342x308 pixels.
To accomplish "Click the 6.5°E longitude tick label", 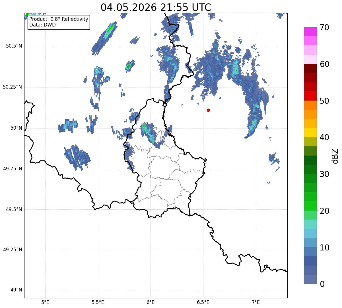I will 203,302.
